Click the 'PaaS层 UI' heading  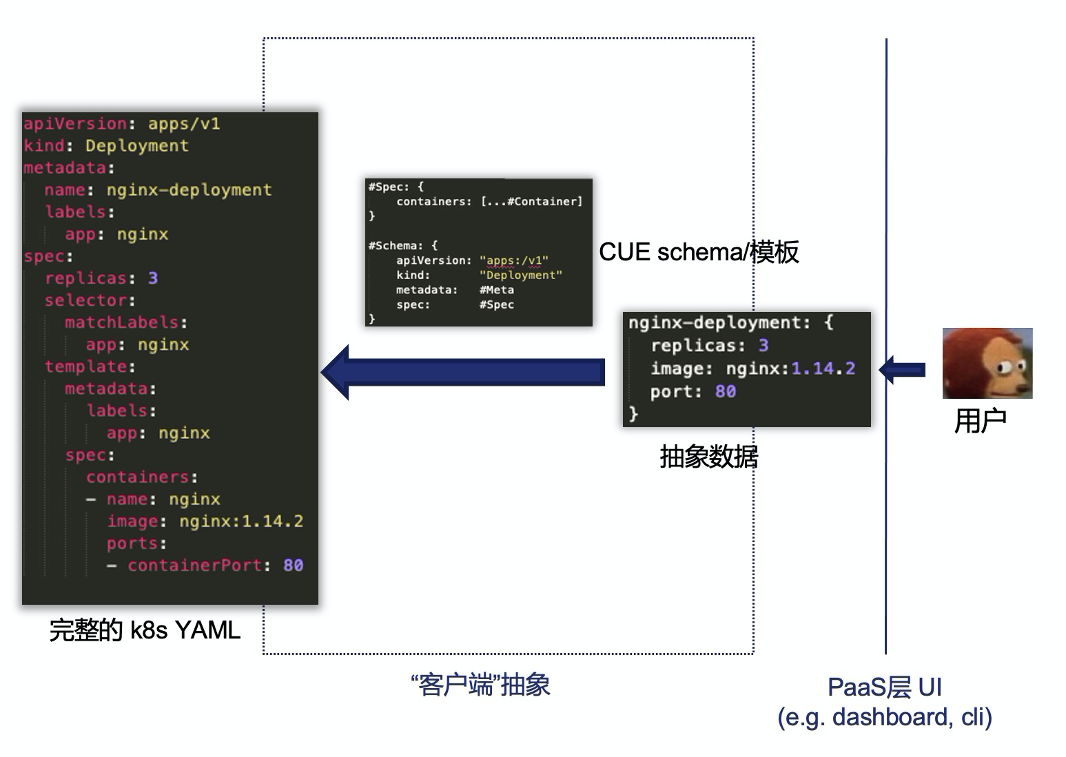pyautogui.click(x=884, y=687)
